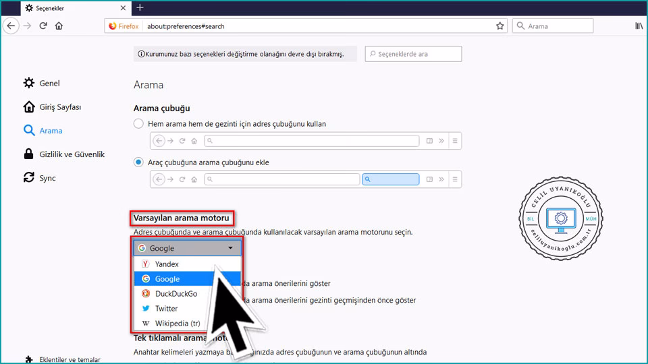Select the Arama settings category
The image size is (648, 364).
click(x=43, y=130)
